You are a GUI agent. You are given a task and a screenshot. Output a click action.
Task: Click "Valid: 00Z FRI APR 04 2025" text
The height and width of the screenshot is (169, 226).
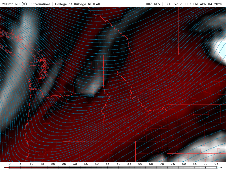click(198, 4)
